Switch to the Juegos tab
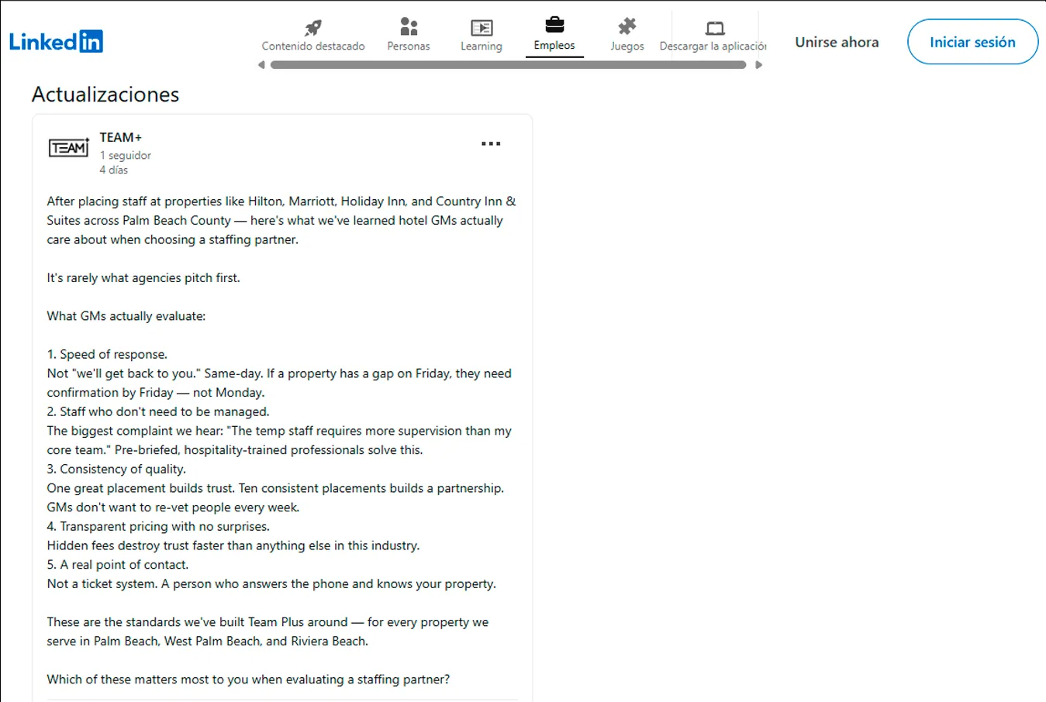This screenshot has width=1046, height=702. click(x=627, y=46)
